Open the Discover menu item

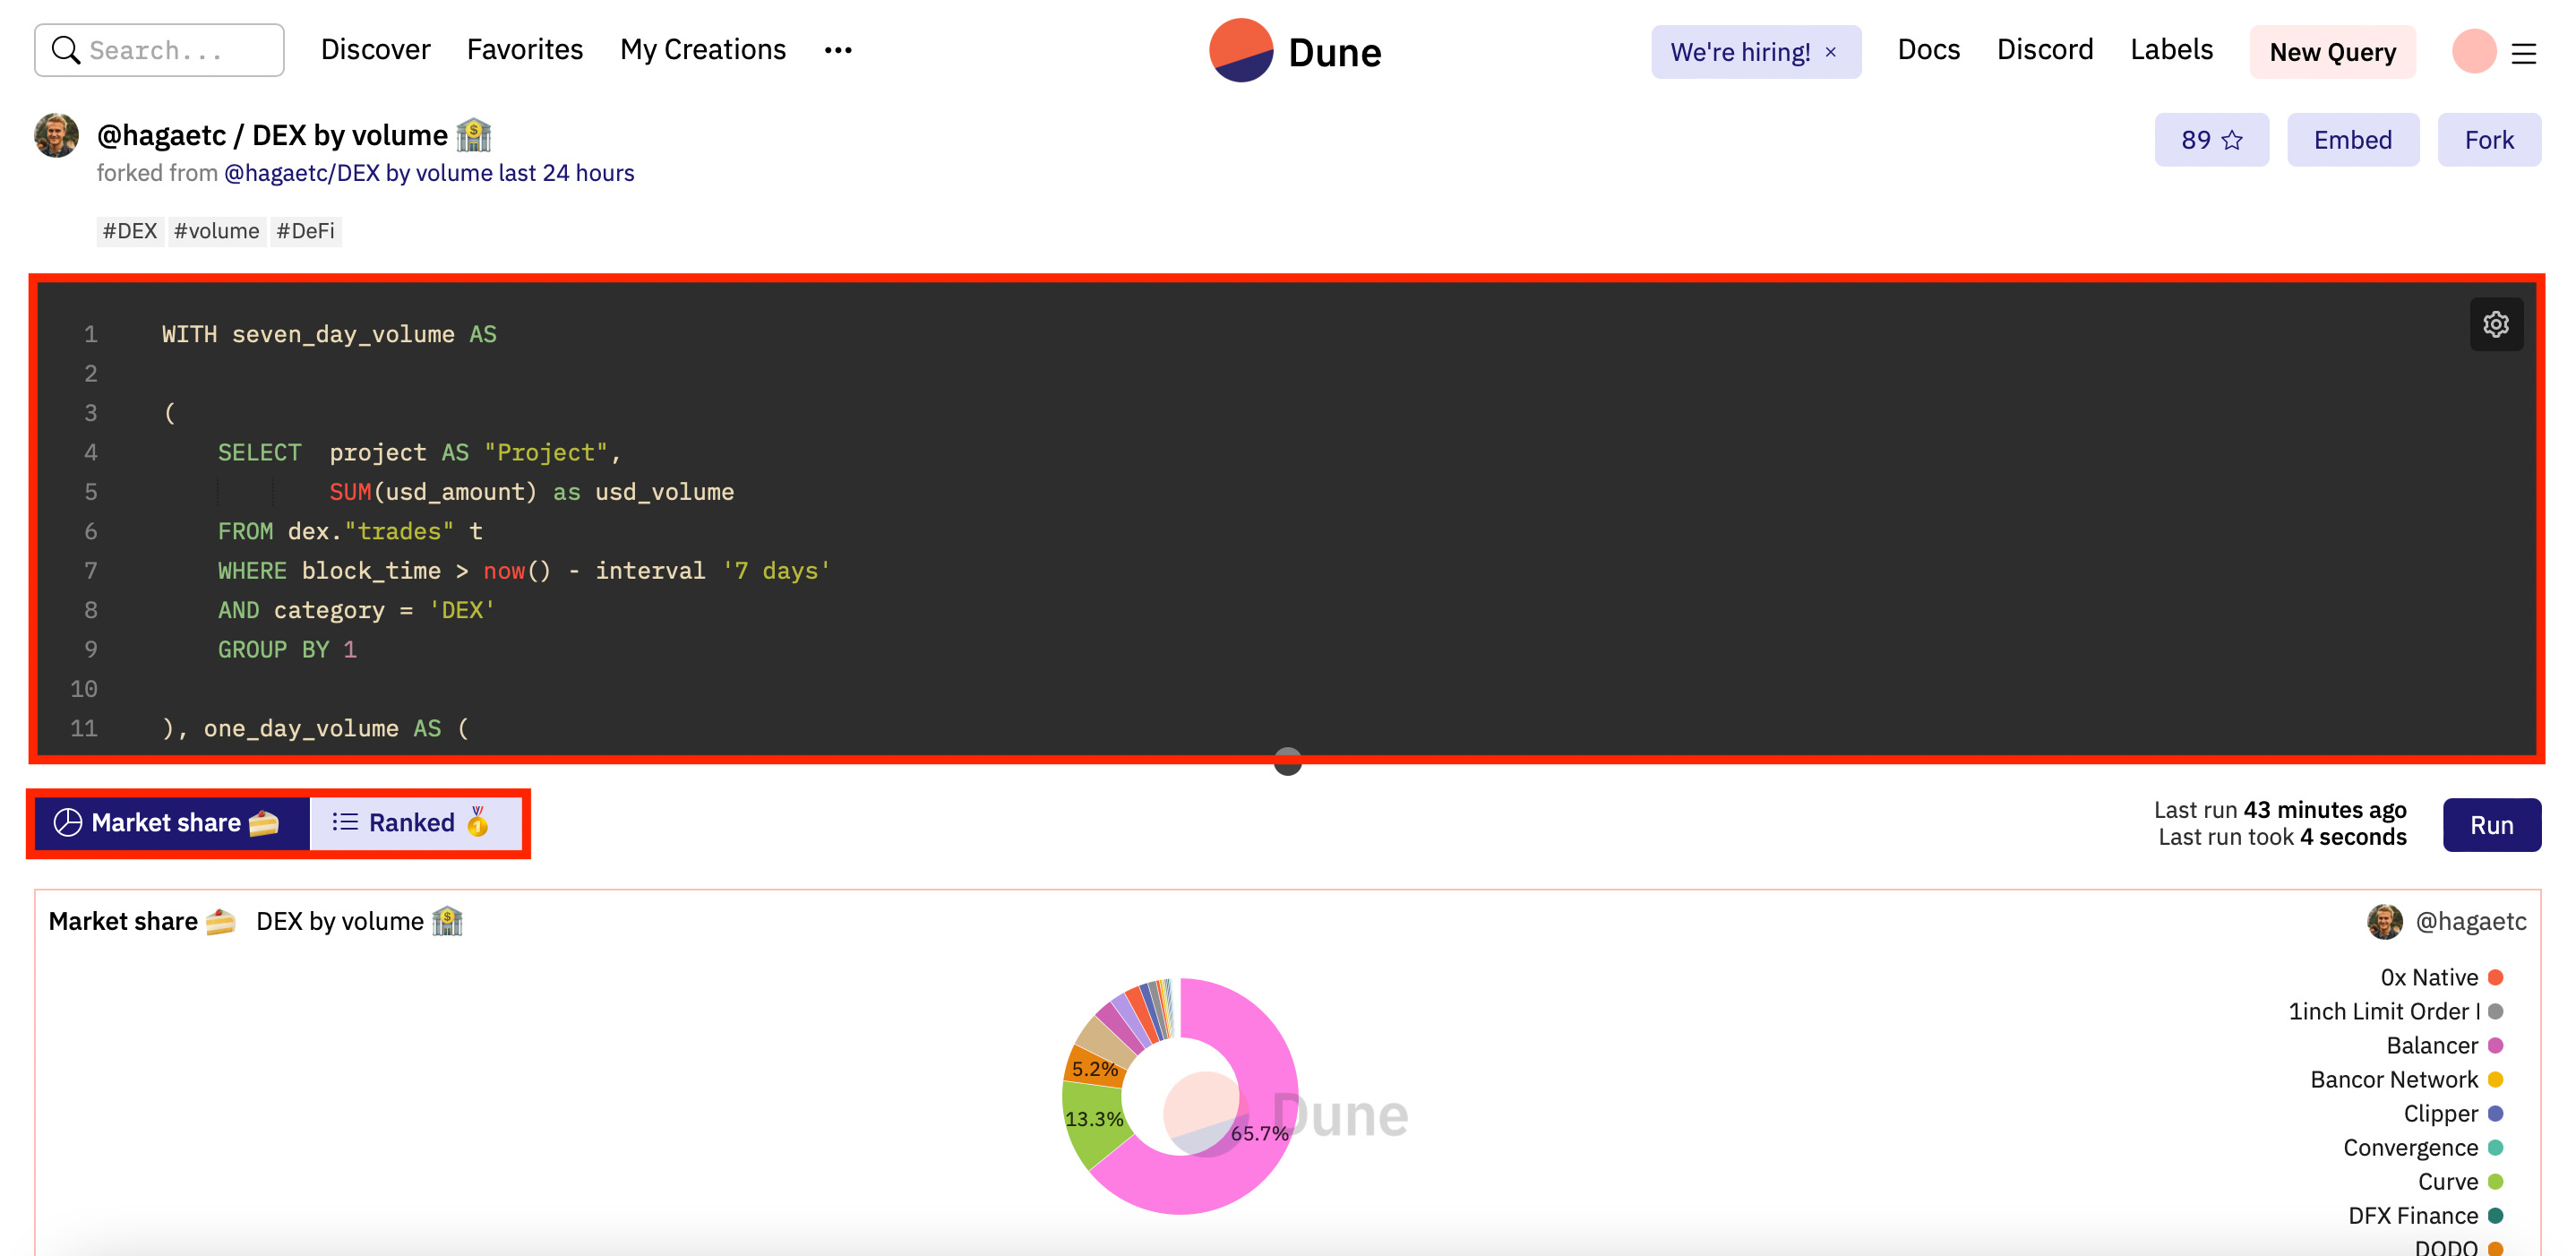[x=375, y=50]
